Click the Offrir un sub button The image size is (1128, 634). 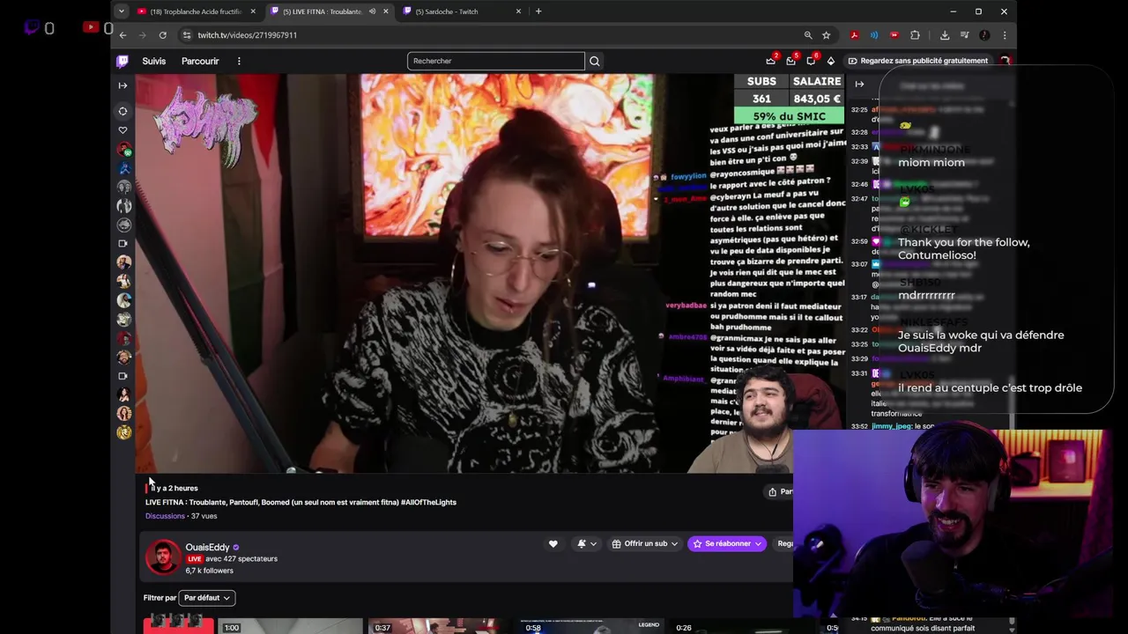[645, 544]
